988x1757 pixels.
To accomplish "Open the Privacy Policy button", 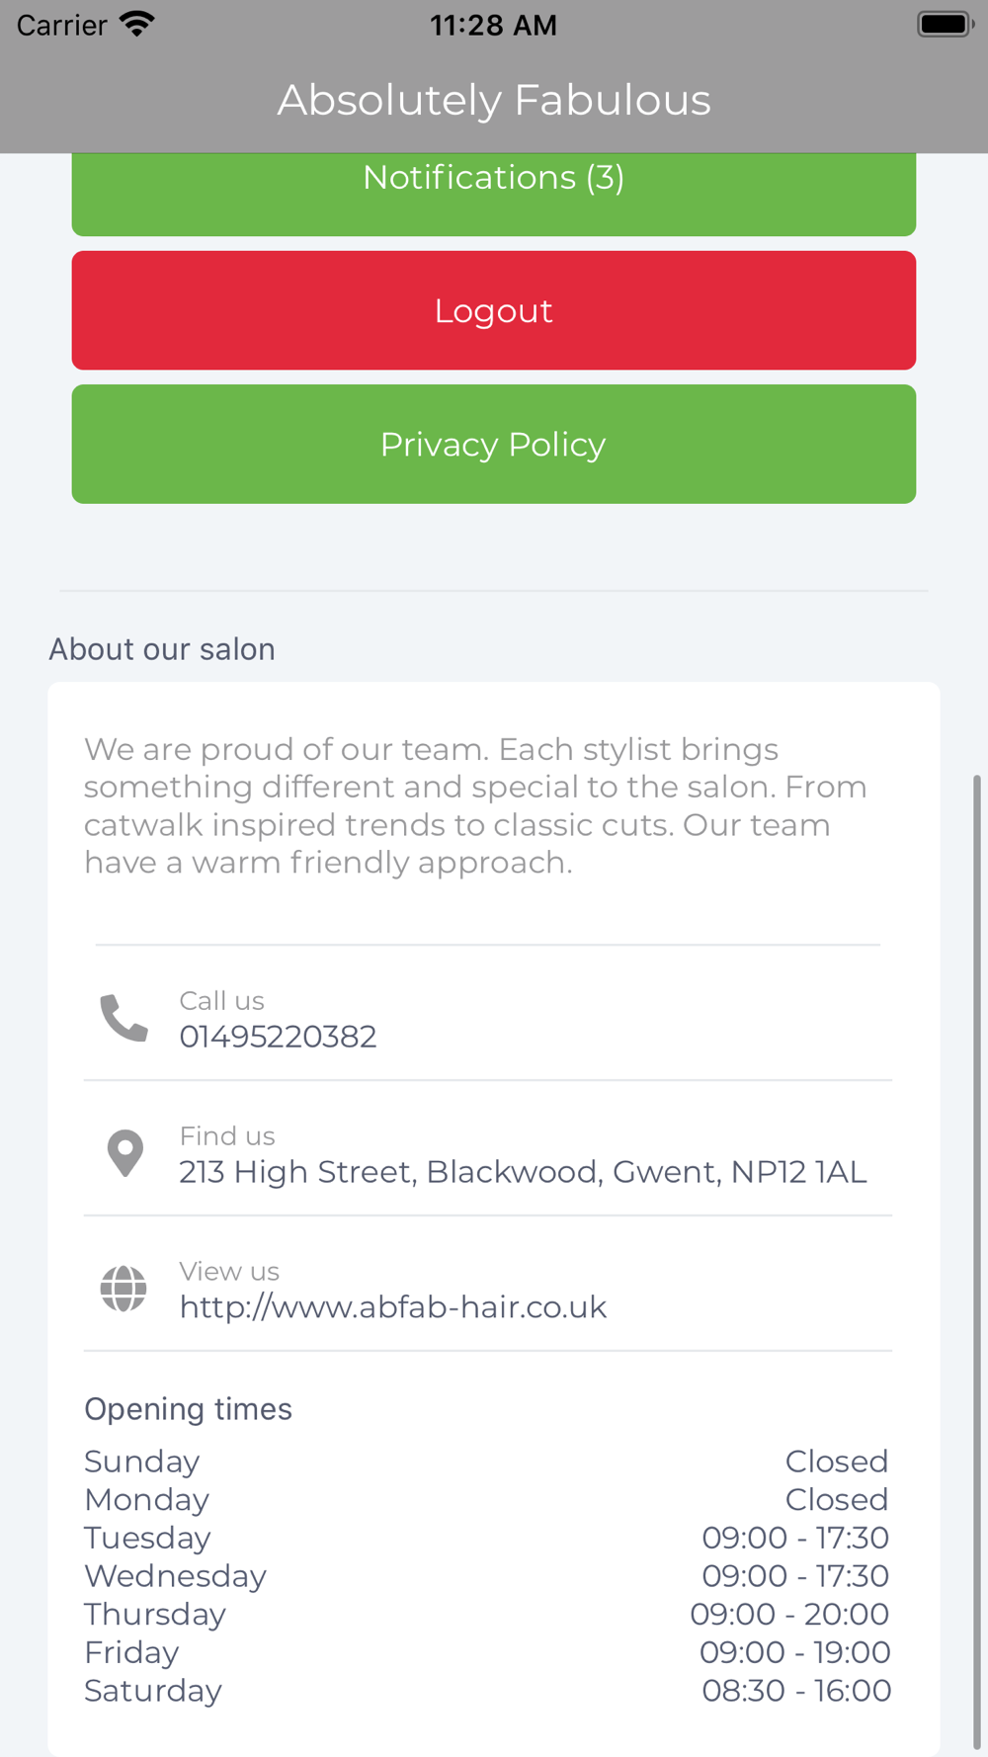I will [x=494, y=444].
